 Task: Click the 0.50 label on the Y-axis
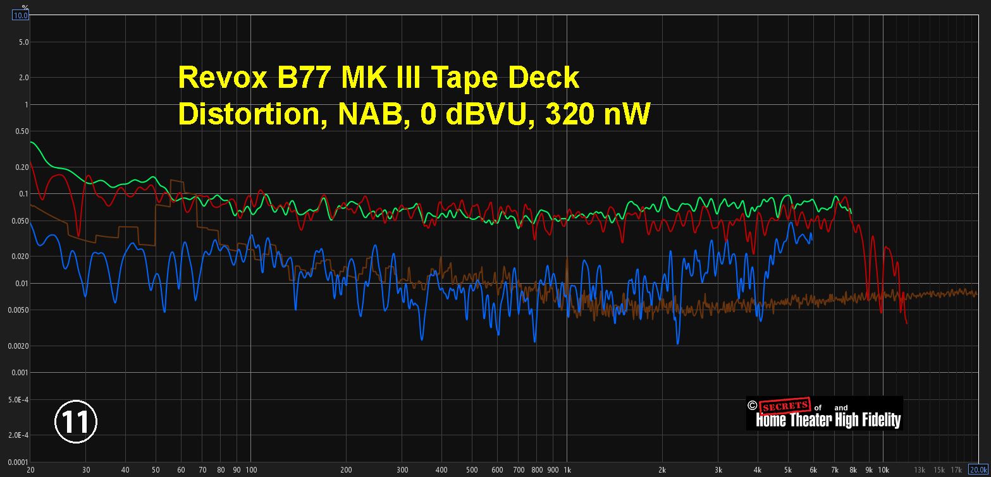(x=21, y=131)
